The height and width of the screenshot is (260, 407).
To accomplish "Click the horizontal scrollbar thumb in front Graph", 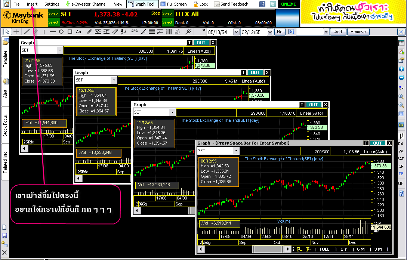I will pyautogui.click(x=268, y=249).
